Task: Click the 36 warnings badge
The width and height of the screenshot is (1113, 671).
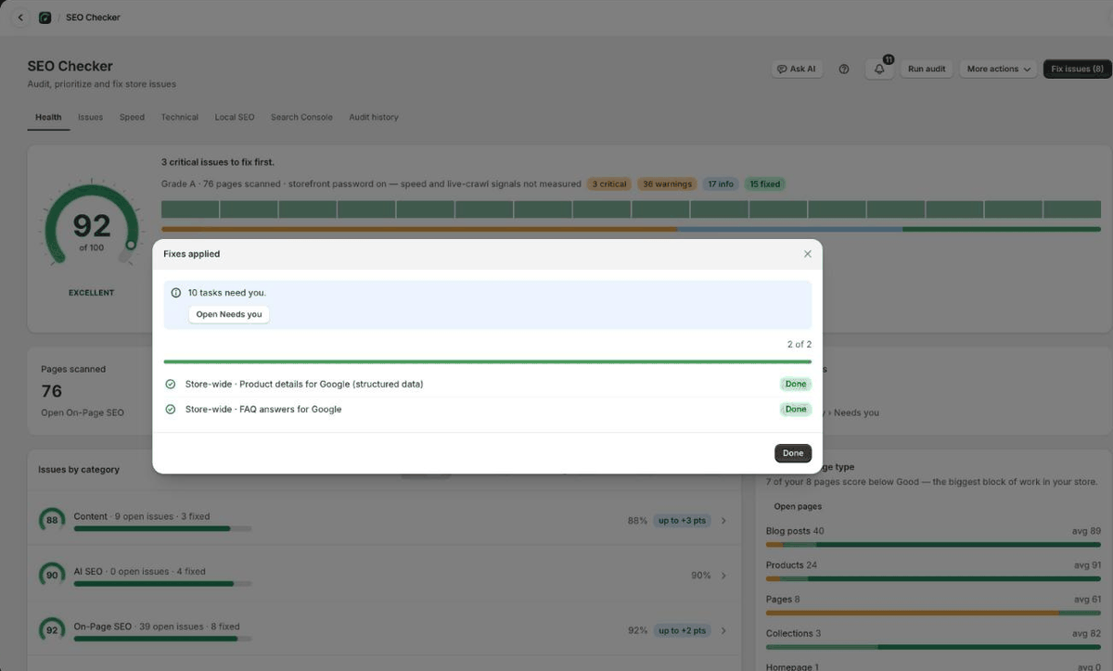Action: tap(668, 184)
